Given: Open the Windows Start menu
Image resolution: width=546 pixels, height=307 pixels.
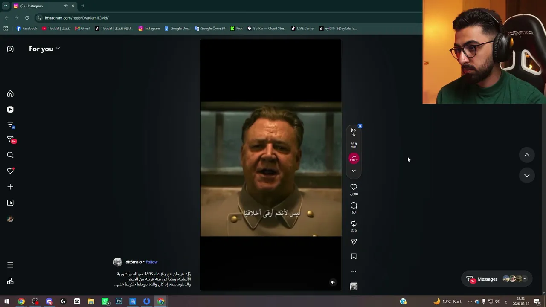Looking at the screenshot, I should click(7, 301).
